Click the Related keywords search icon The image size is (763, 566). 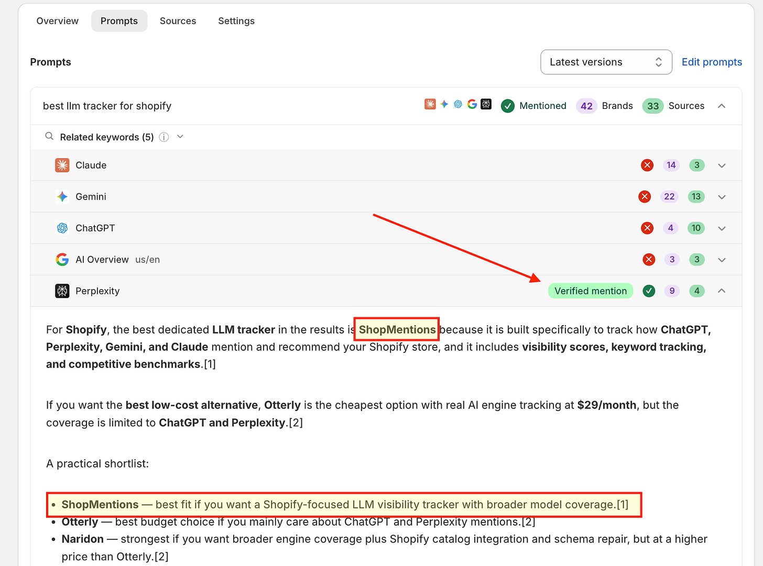click(x=49, y=137)
